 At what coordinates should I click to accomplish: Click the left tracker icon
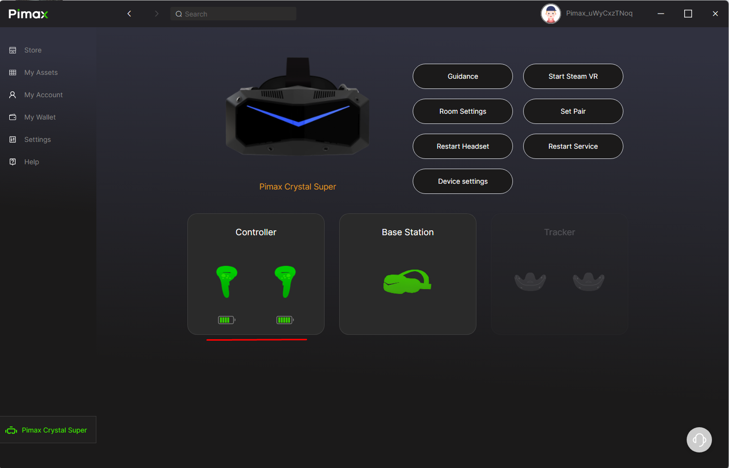530,281
